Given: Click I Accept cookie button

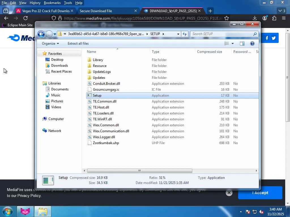Looking at the screenshot, I should pyautogui.click(x=260, y=193).
